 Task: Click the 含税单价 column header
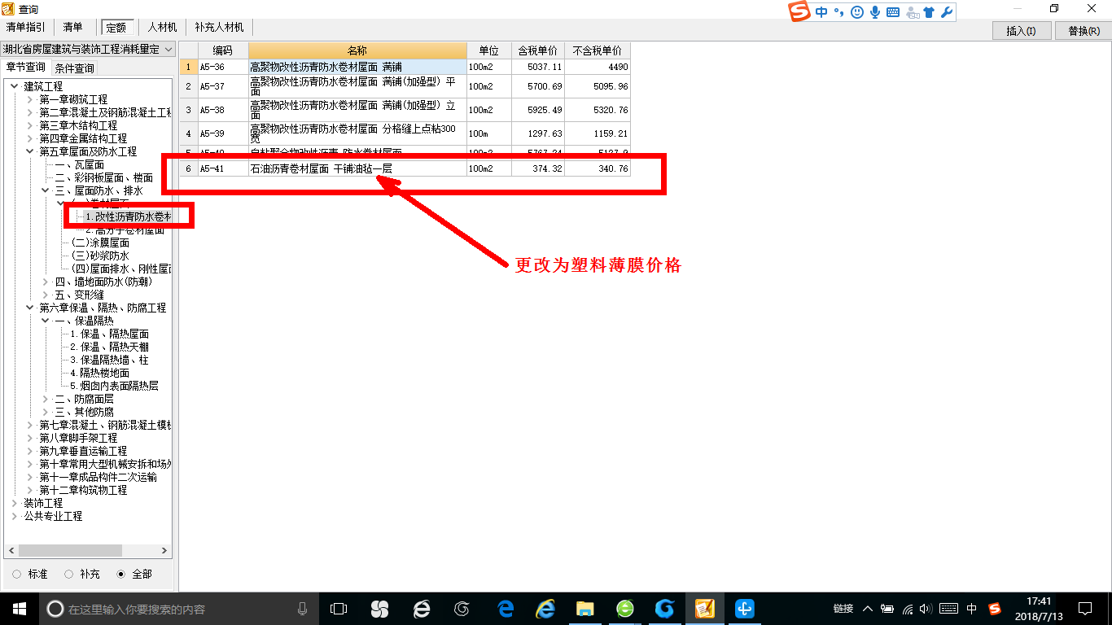point(537,50)
